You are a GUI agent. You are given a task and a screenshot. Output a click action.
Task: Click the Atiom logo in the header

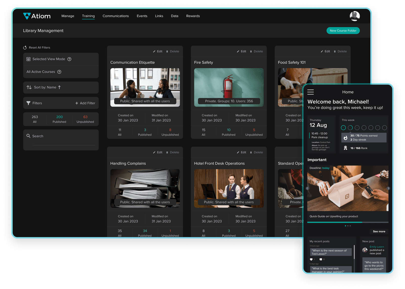[x=37, y=16]
